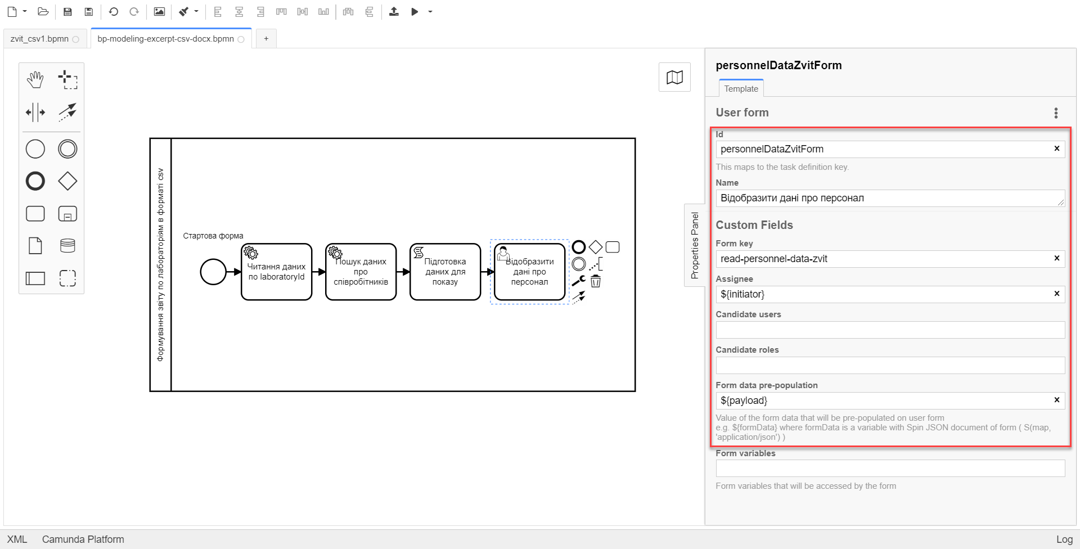The height and width of the screenshot is (549, 1080).
Task: Align selected elements to horizontal center
Action: 239,11
